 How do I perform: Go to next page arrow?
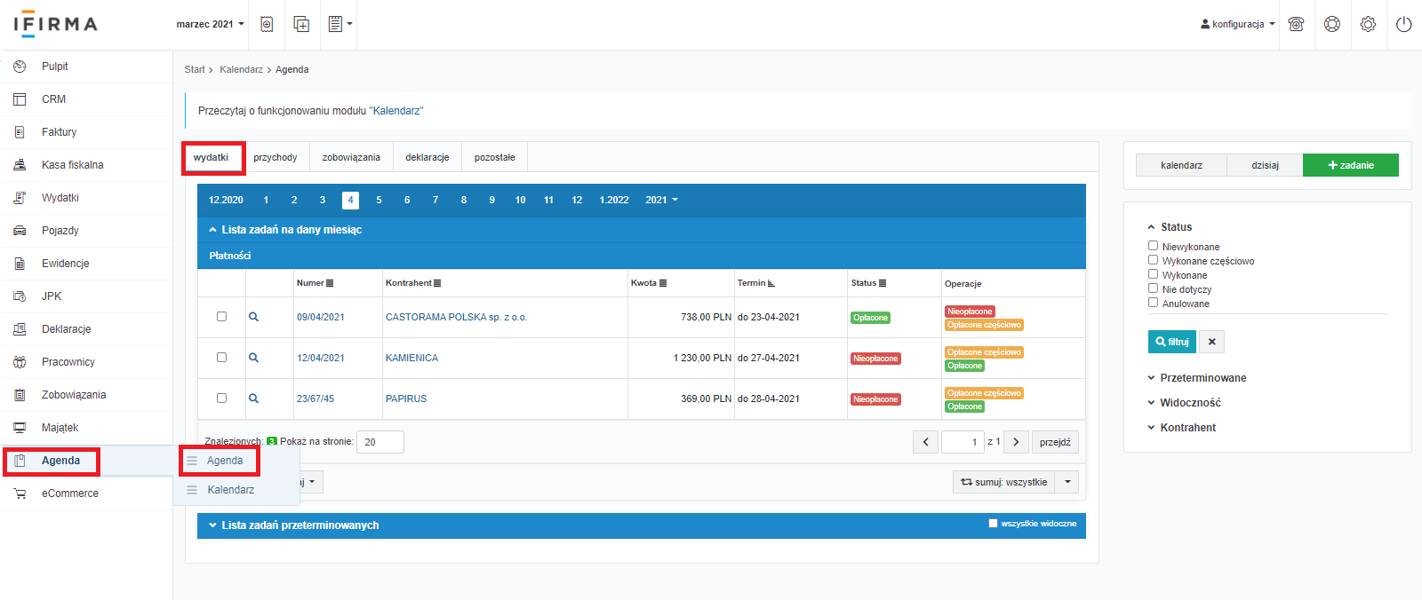pyautogui.click(x=1016, y=442)
